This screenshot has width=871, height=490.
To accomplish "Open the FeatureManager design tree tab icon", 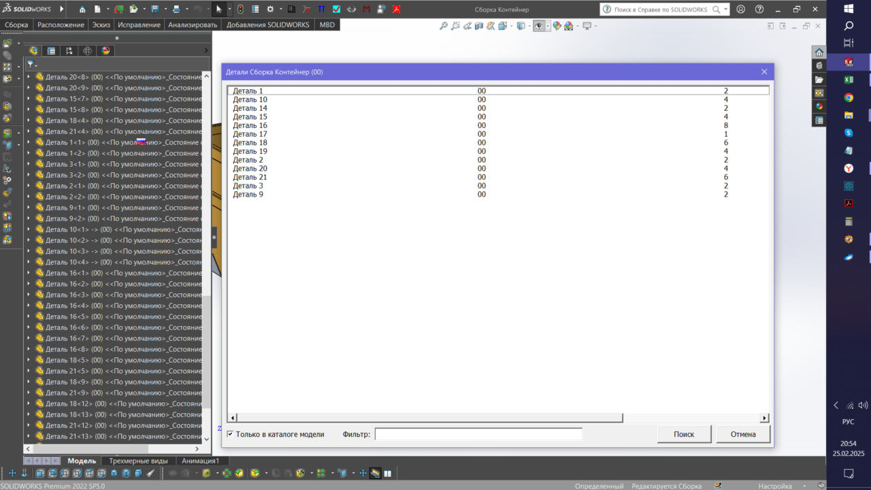I will point(33,50).
